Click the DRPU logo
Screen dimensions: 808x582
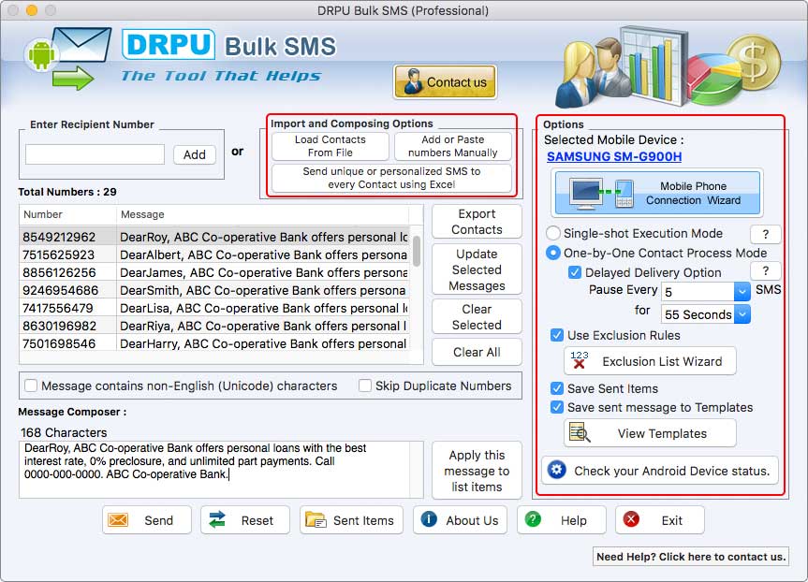pos(168,45)
